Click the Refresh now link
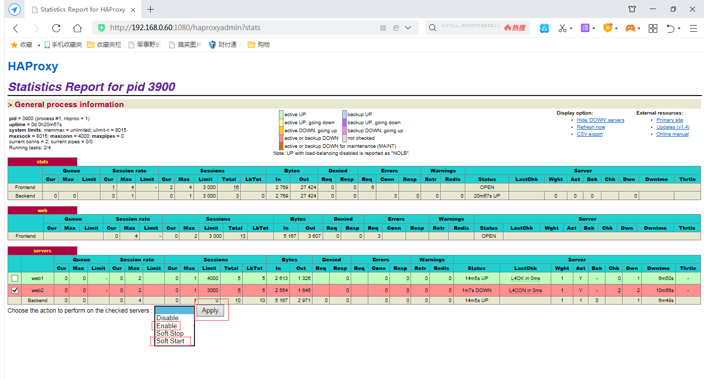The width and height of the screenshot is (704, 379). pos(591,127)
